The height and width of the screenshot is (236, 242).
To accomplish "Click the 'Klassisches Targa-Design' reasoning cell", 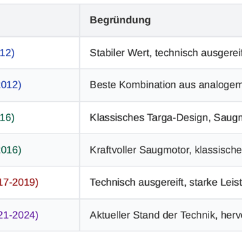I will point(161,117).
